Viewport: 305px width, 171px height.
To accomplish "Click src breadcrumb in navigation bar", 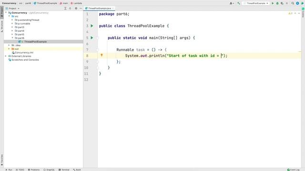I will 21,3.
